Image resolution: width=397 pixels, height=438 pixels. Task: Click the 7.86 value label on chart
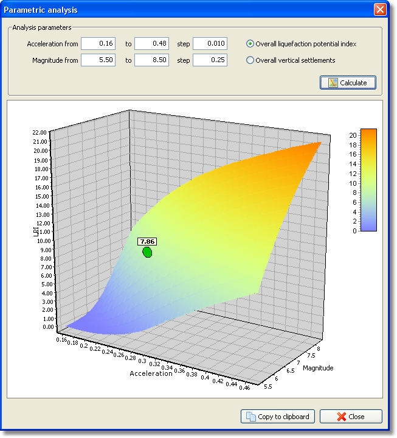tap(147, 242)
